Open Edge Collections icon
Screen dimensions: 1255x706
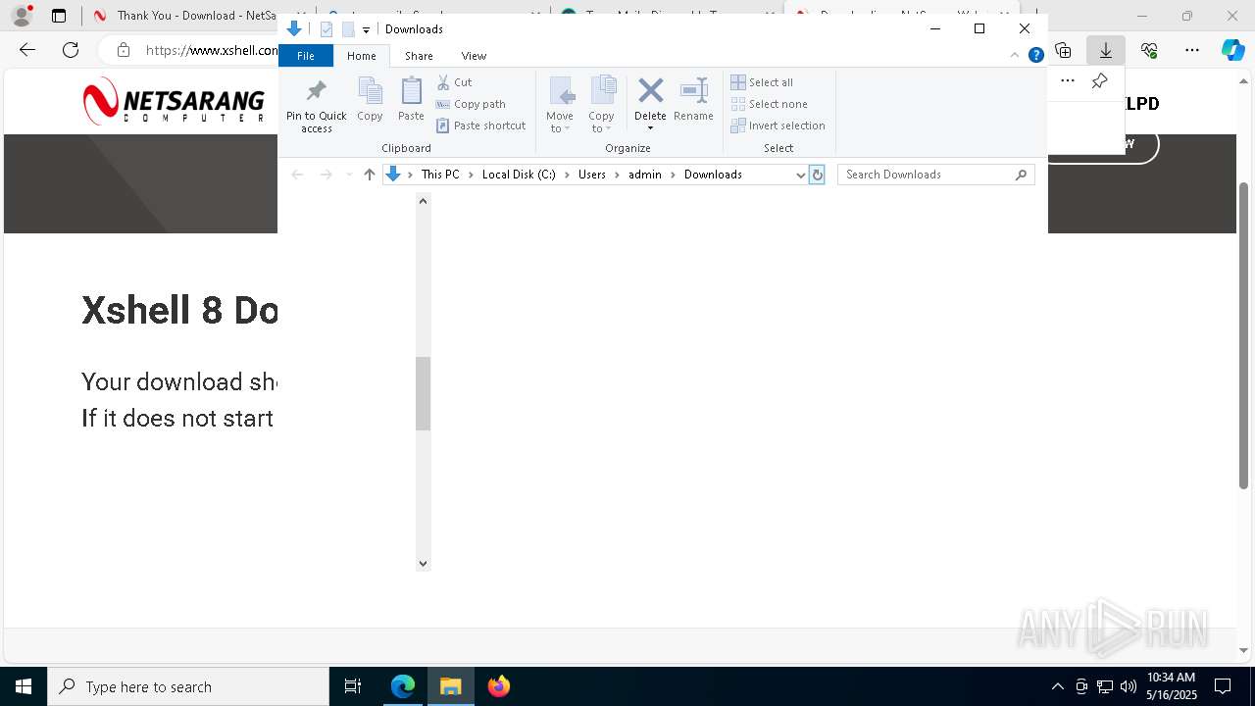point(1063,50)
